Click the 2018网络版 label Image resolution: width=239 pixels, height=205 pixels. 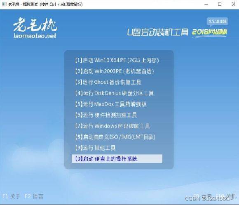[210, 32]
